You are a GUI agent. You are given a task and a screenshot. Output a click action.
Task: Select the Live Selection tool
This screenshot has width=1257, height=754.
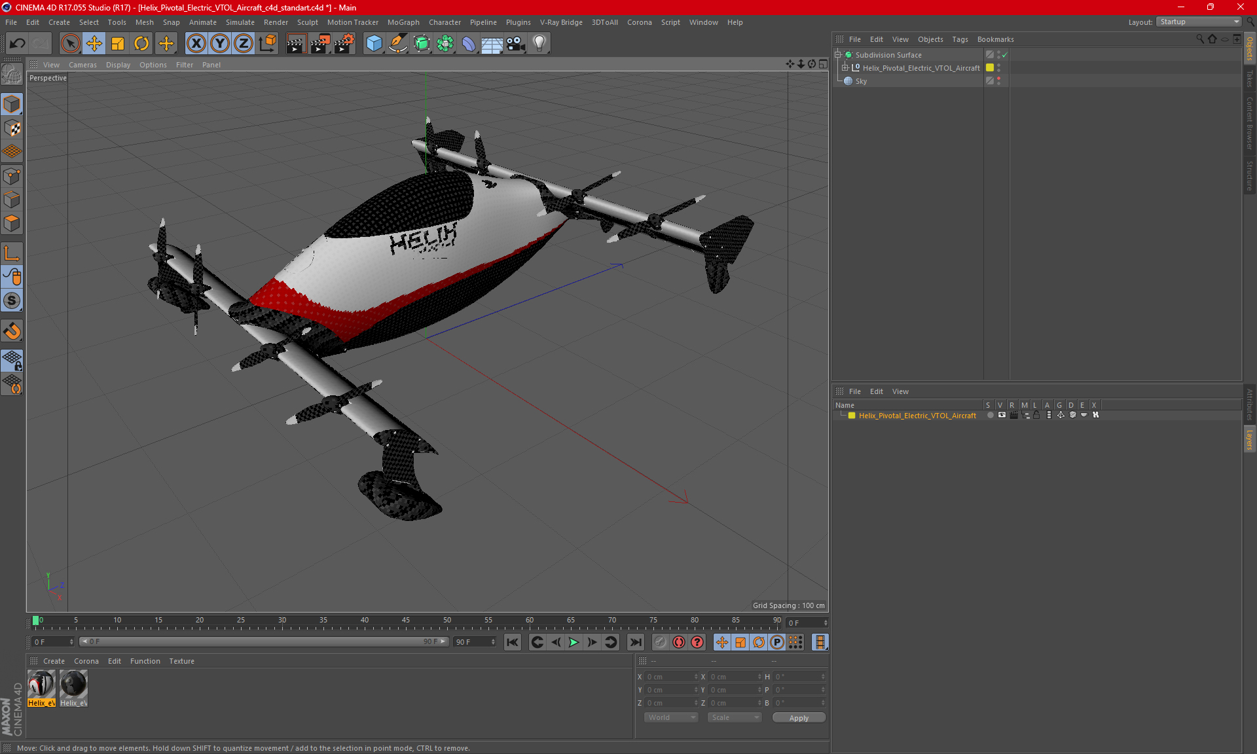70,44
